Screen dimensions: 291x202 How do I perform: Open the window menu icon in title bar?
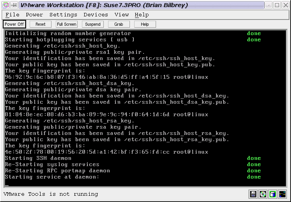(x=5, y=5)
